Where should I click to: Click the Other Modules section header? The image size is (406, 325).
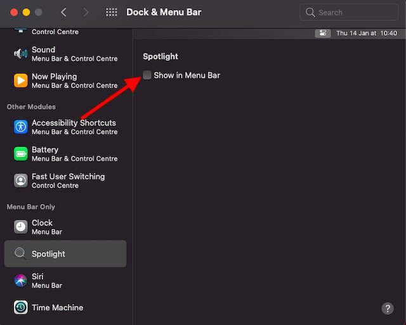31,107
